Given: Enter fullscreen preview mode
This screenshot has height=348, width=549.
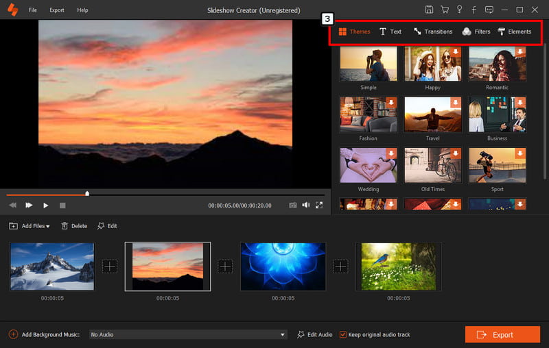Looking at the screenshot, I should click(319, 205).
